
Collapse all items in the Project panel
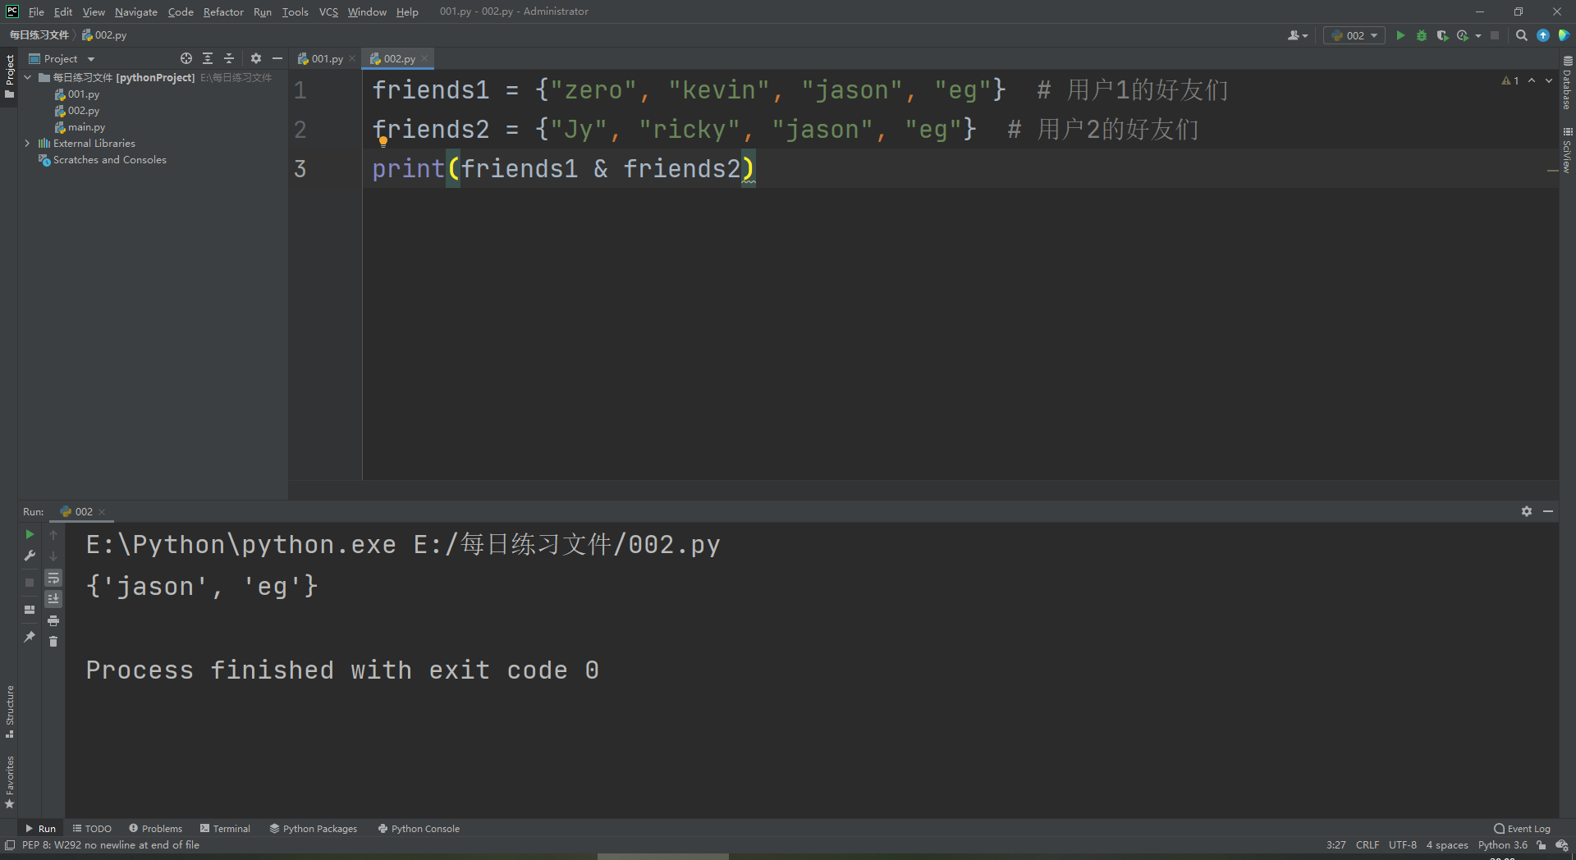[229, 58]
